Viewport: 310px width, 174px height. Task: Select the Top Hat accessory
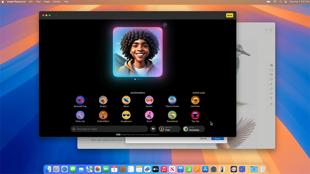[195, 115]
